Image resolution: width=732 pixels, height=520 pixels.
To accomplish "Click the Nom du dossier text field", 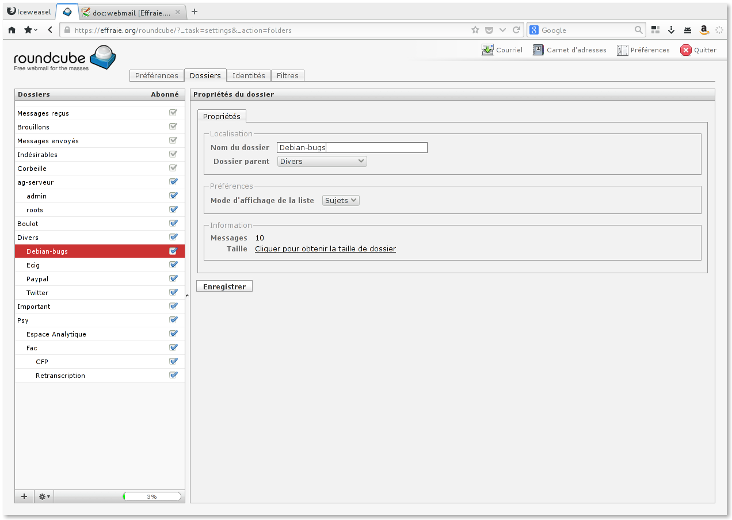I will 352,148.
